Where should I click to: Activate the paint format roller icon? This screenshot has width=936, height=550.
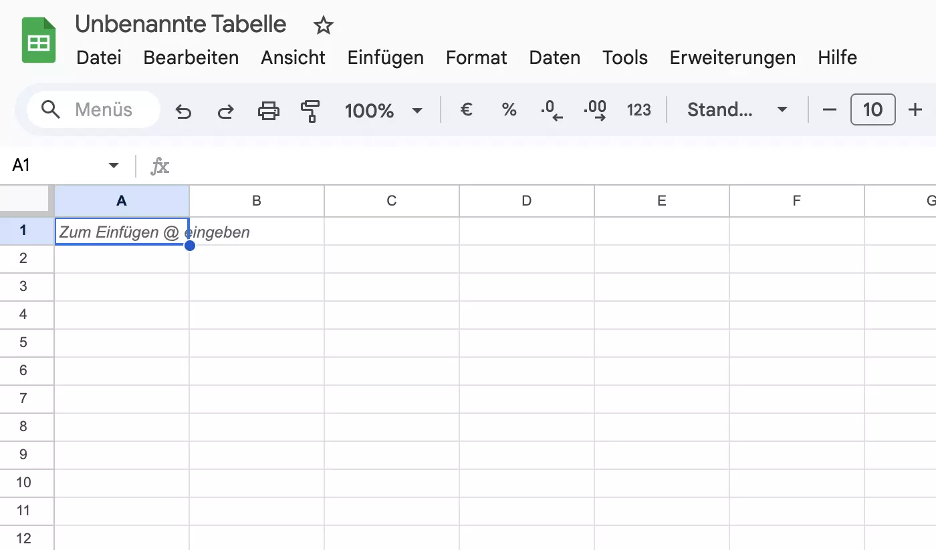click(310, 111)
